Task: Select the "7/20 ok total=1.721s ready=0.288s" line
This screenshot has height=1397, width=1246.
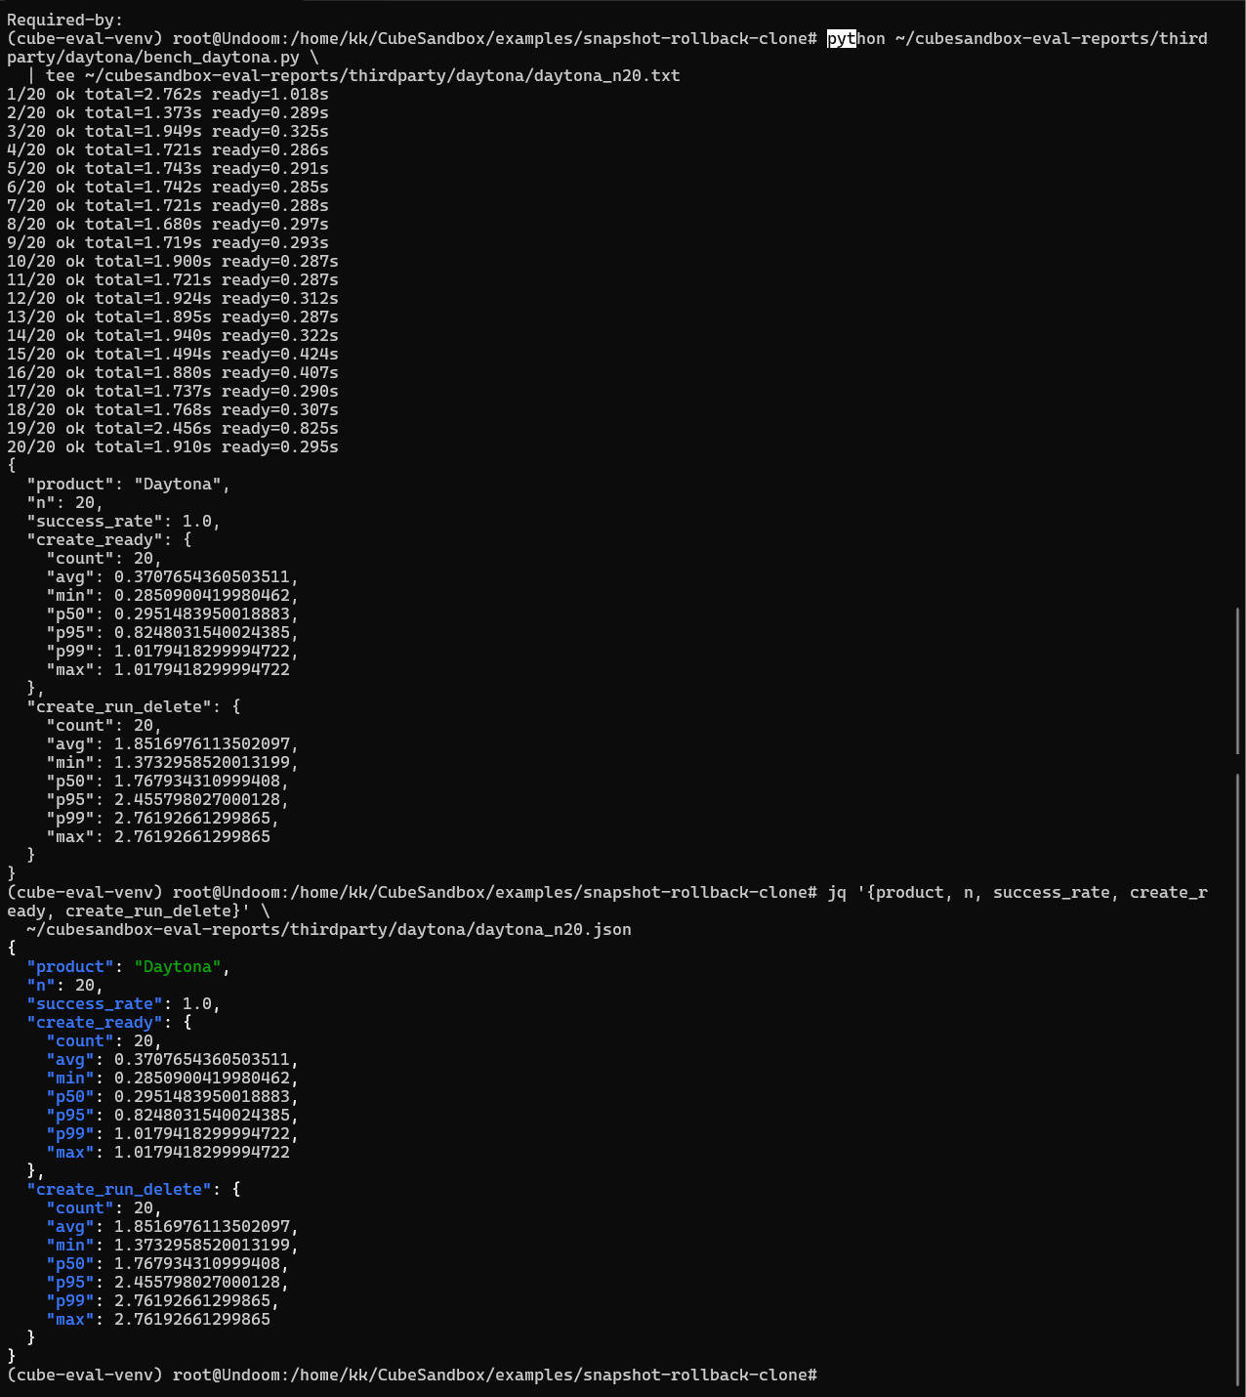Action: [168, 205]
